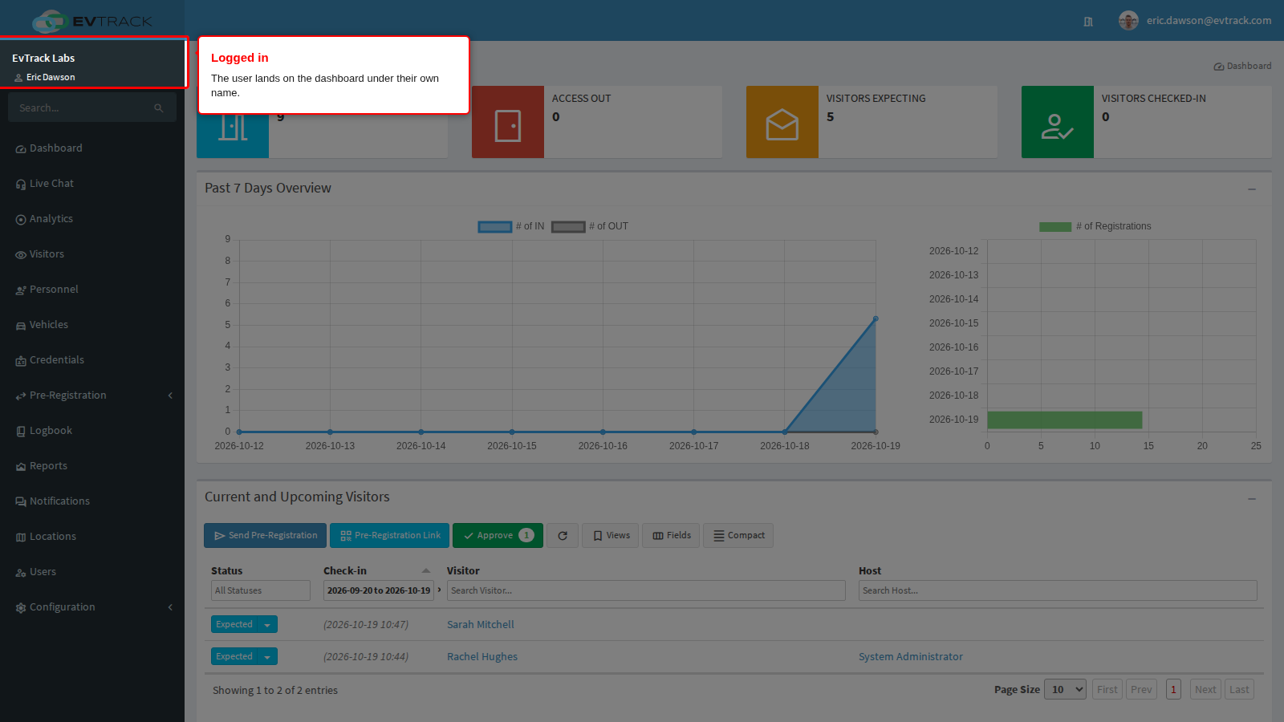Click the Credentials icon in the sidebar
The height and width of the screenshot is (722, 1284).
[x=21, y=361]
